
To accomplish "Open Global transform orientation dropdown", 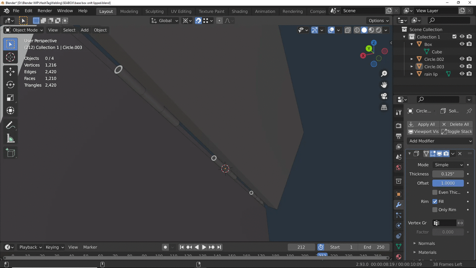I will (x=165, y=21).
